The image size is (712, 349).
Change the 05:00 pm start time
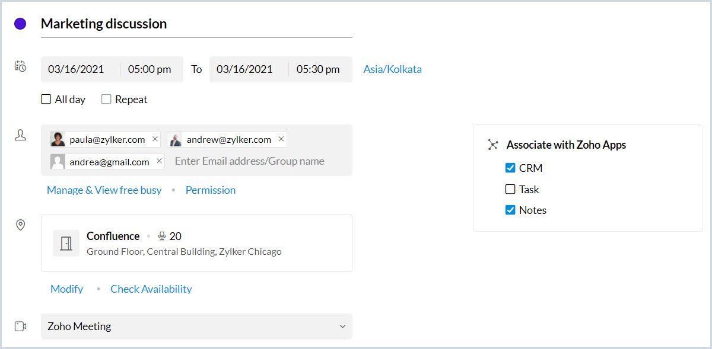(150, 69)
